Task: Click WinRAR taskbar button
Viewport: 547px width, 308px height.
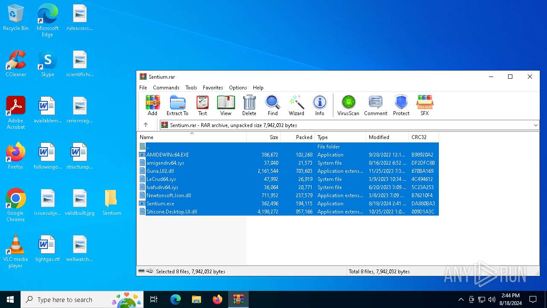Action: tap(238, 299)
